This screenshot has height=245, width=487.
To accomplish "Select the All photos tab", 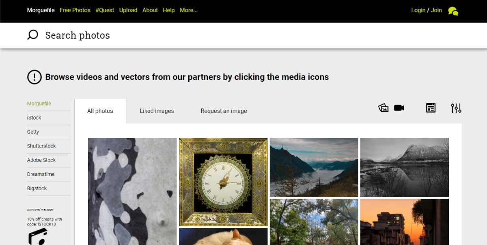I will pos(100,111).
